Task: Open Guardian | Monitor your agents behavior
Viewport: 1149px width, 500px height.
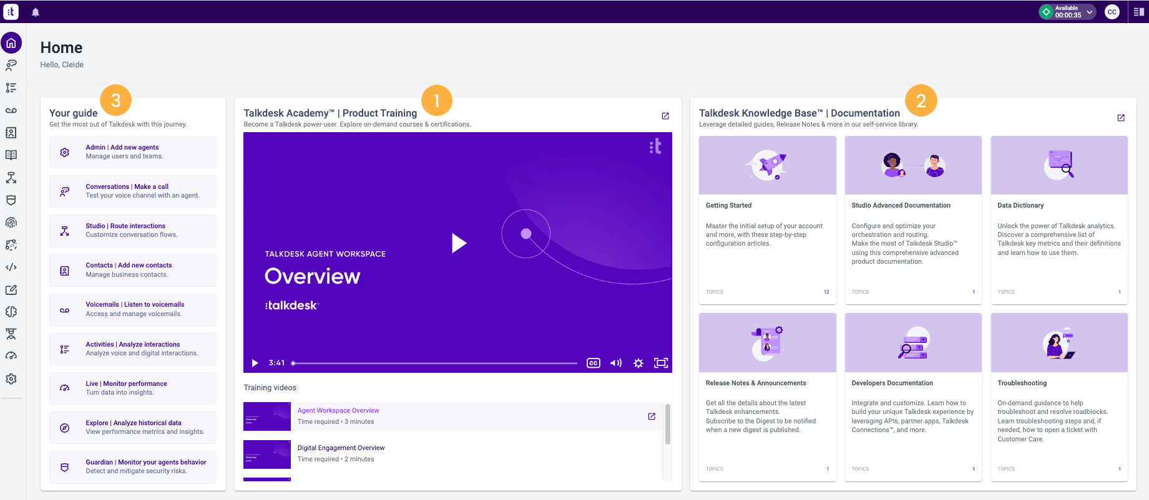Action: coord(133,467)
